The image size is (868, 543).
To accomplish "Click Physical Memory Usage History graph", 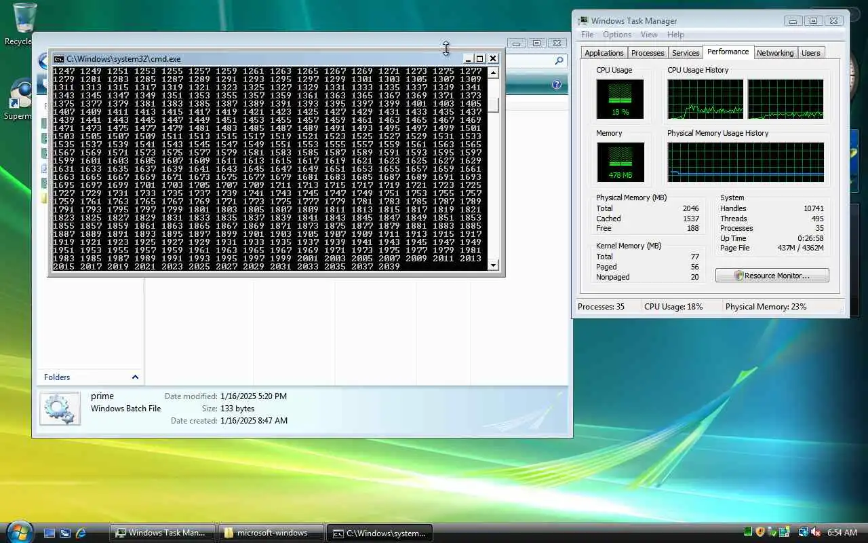I will pos(746,162).
